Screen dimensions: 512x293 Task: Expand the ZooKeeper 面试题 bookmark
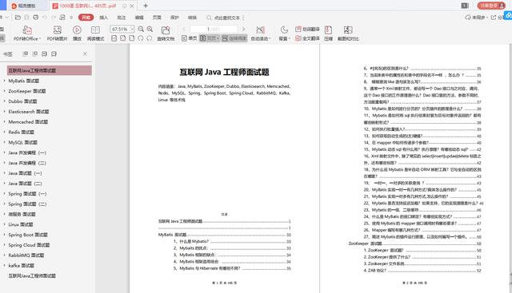point(4,91)
